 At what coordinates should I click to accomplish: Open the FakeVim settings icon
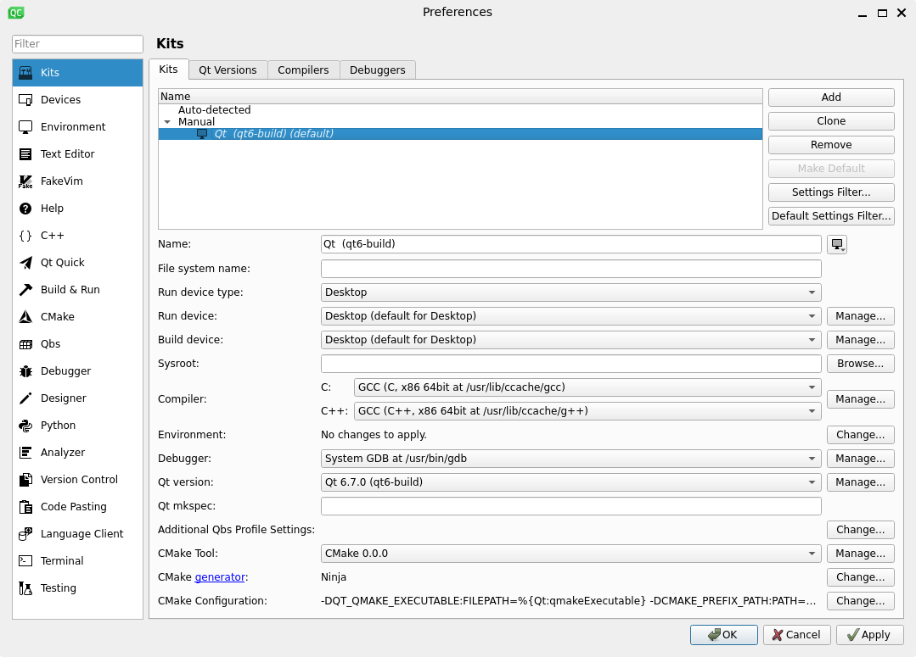[x=25, y=181]
